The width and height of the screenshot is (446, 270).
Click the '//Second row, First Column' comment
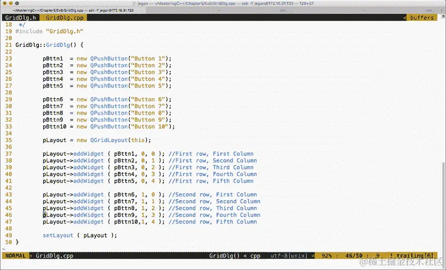pos(212,195)
